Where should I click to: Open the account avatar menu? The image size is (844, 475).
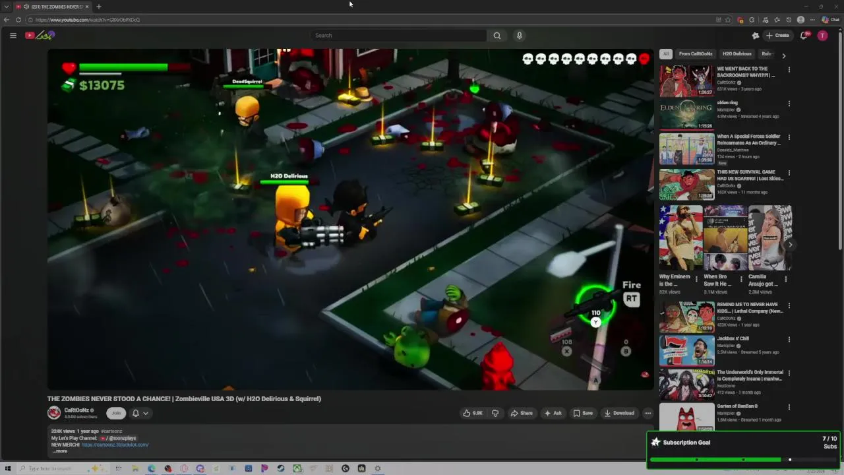pos(822,36)
